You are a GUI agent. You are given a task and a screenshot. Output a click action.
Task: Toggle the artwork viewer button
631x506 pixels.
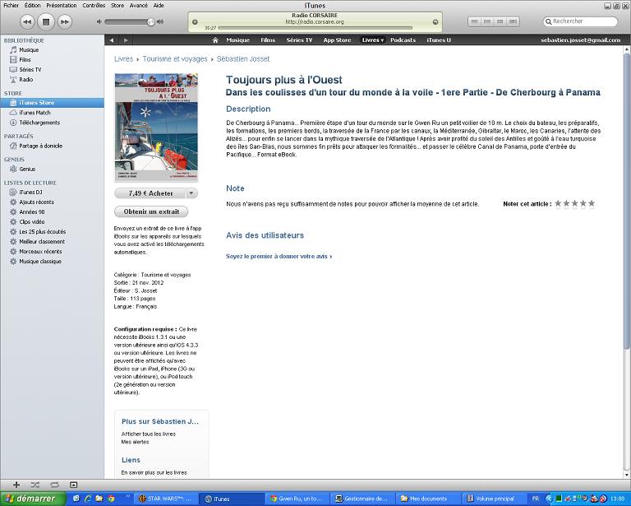click(73, 485)
